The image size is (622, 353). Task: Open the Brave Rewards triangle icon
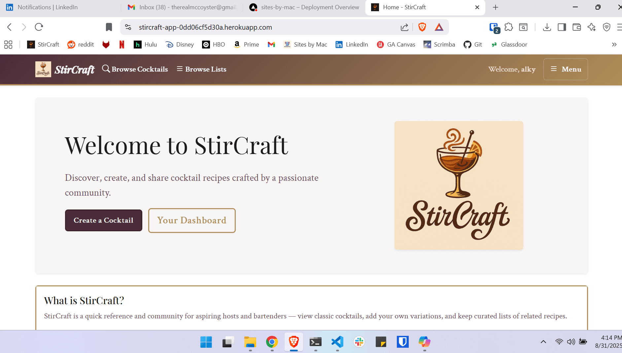point(439,27)
